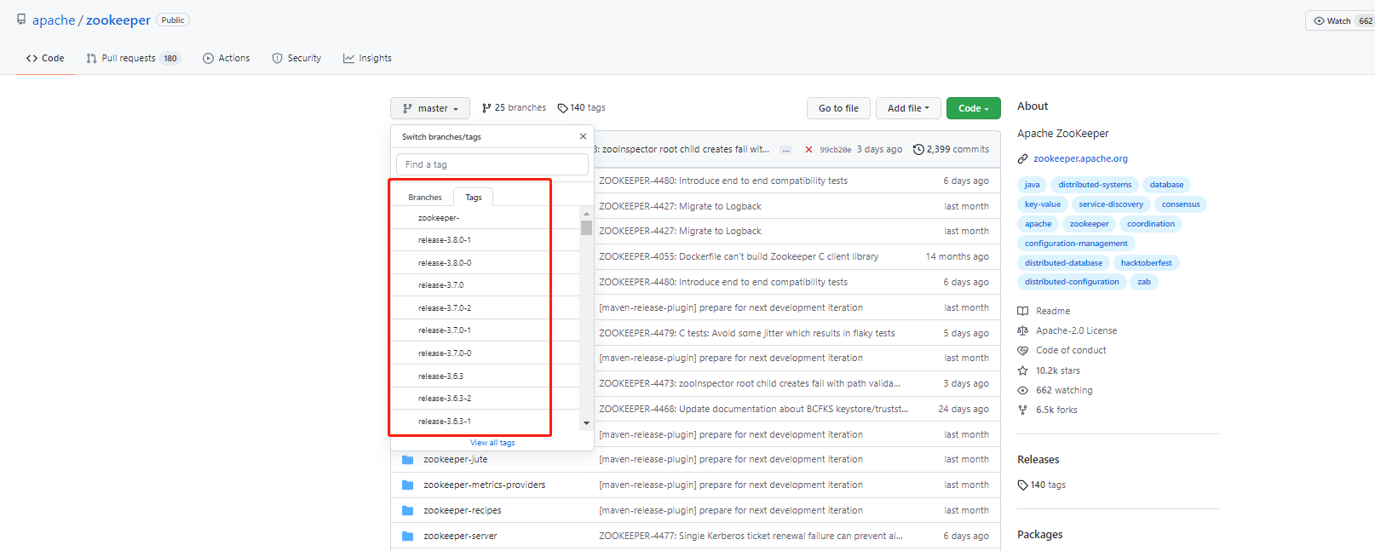Open apache organization link
The image size is (1375, 551).
tap(54, 20)
